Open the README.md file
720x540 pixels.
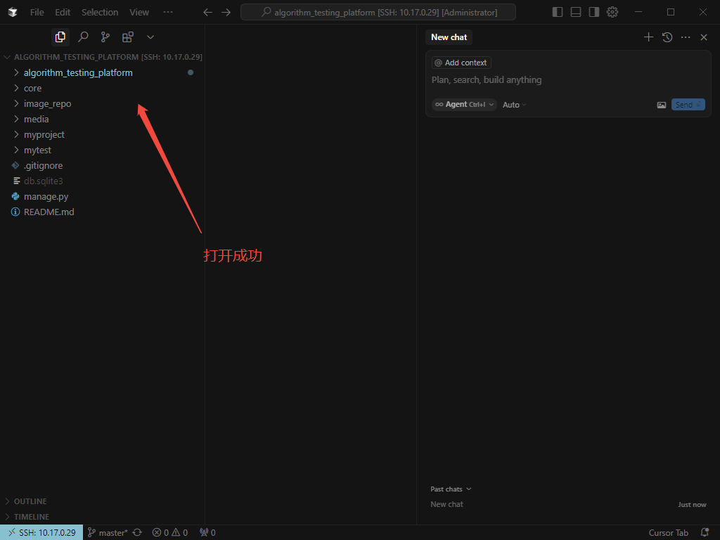tap(103, 212)
